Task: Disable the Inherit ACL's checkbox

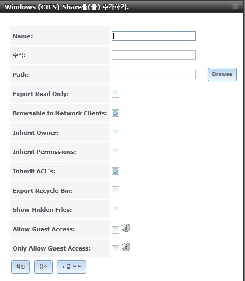Action: tap(115, 171)
